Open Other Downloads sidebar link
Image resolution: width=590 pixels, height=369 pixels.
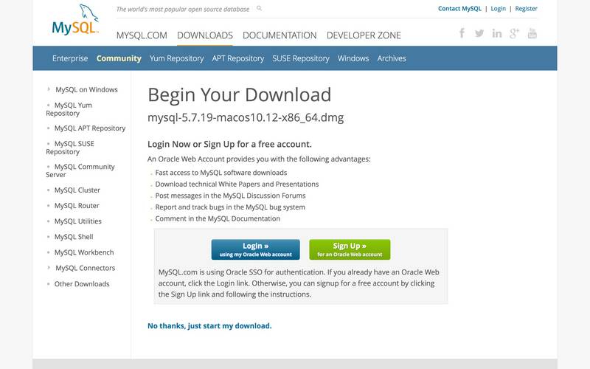click(x=82, y=284)
